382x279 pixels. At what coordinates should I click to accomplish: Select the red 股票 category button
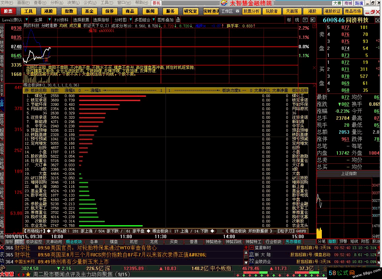click(8, 11)
